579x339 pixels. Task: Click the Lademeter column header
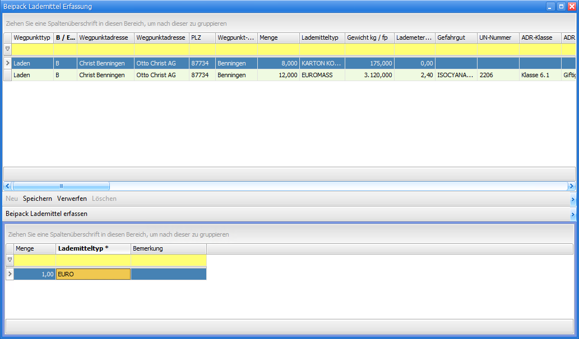point(414,37)
